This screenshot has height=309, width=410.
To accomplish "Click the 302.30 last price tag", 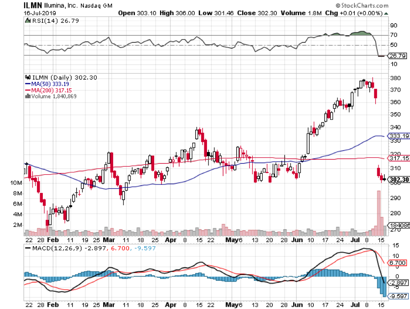I will click(x=399, y=180).
